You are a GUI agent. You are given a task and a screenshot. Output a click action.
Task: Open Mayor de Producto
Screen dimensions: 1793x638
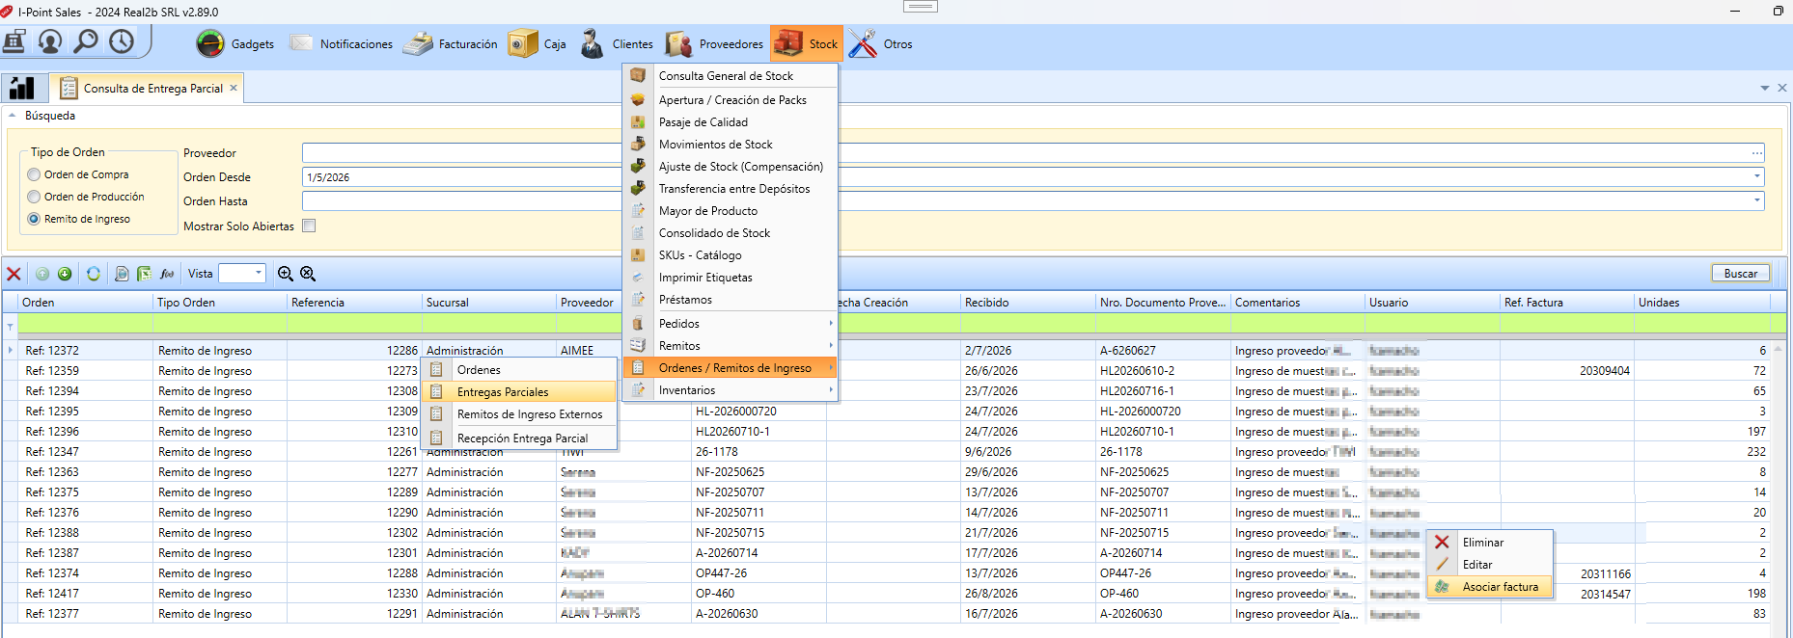(x=731, y=211)
